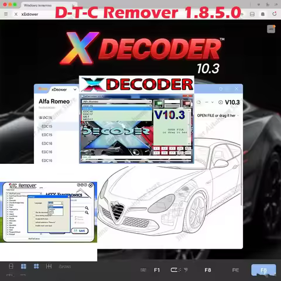Click the F2 key in xDecoder dialog
This screenshot has height=281, width=281.
tap(165, 149)
